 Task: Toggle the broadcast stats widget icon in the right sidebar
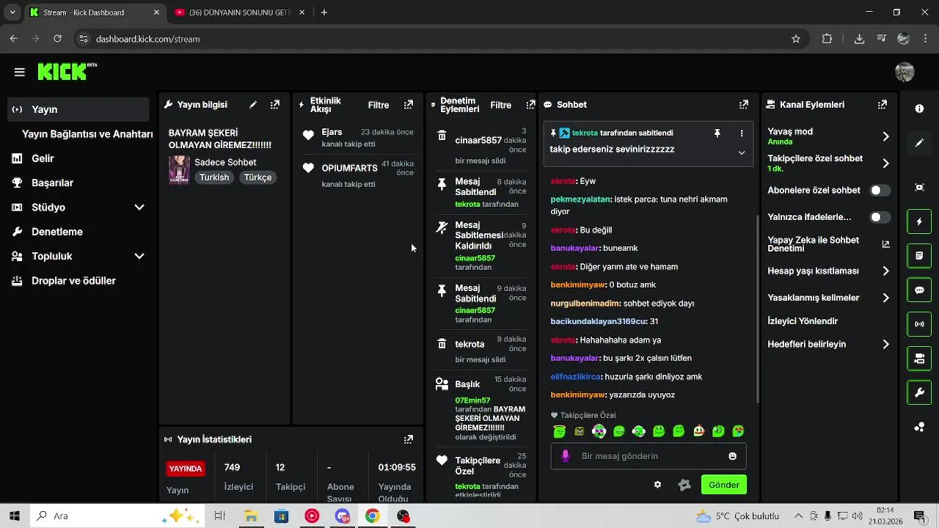click(x=919, y=324)
